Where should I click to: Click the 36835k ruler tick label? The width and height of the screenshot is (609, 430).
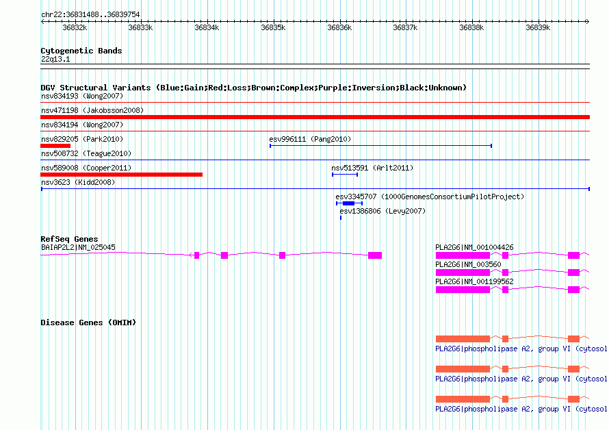tap(273, 27)
